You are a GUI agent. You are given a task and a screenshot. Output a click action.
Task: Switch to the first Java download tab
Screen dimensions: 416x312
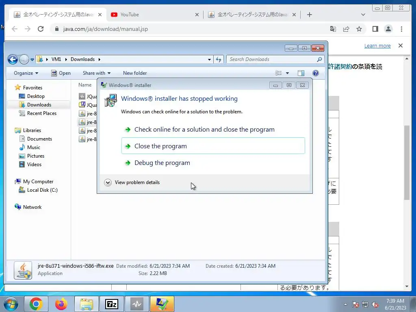pos(58,15)
